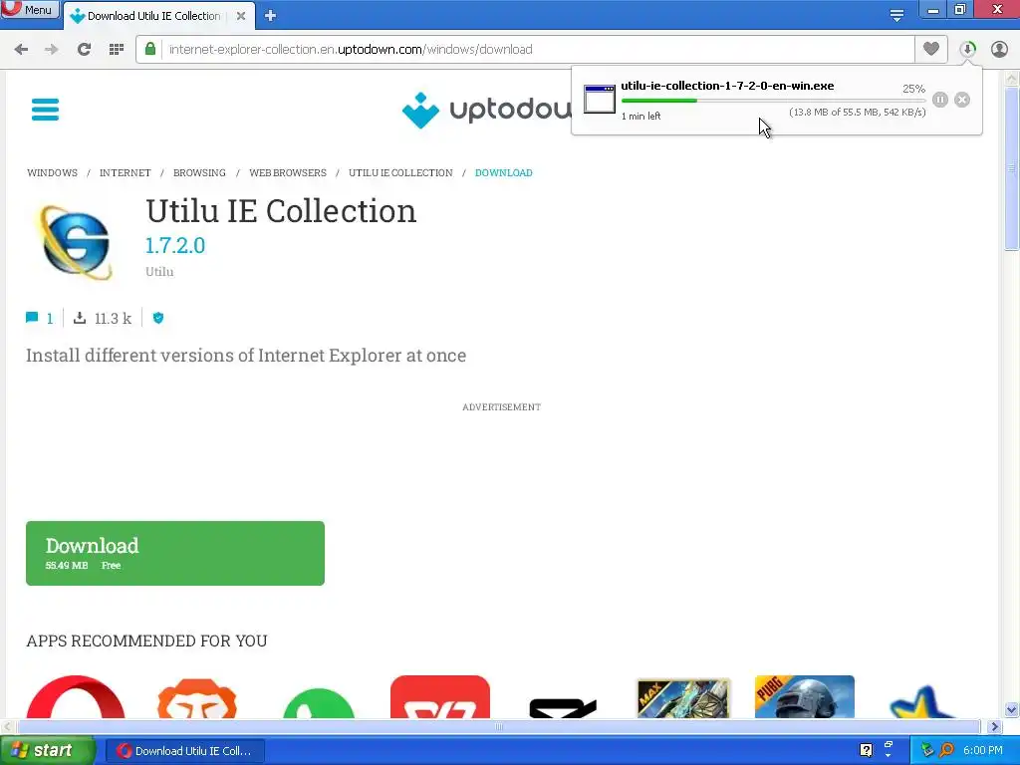Open the Opera Menu button
This screenshot has height=765, width=1020.
(30, 9)
